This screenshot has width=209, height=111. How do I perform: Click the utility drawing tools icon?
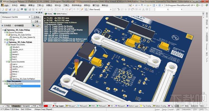(130, 5)
